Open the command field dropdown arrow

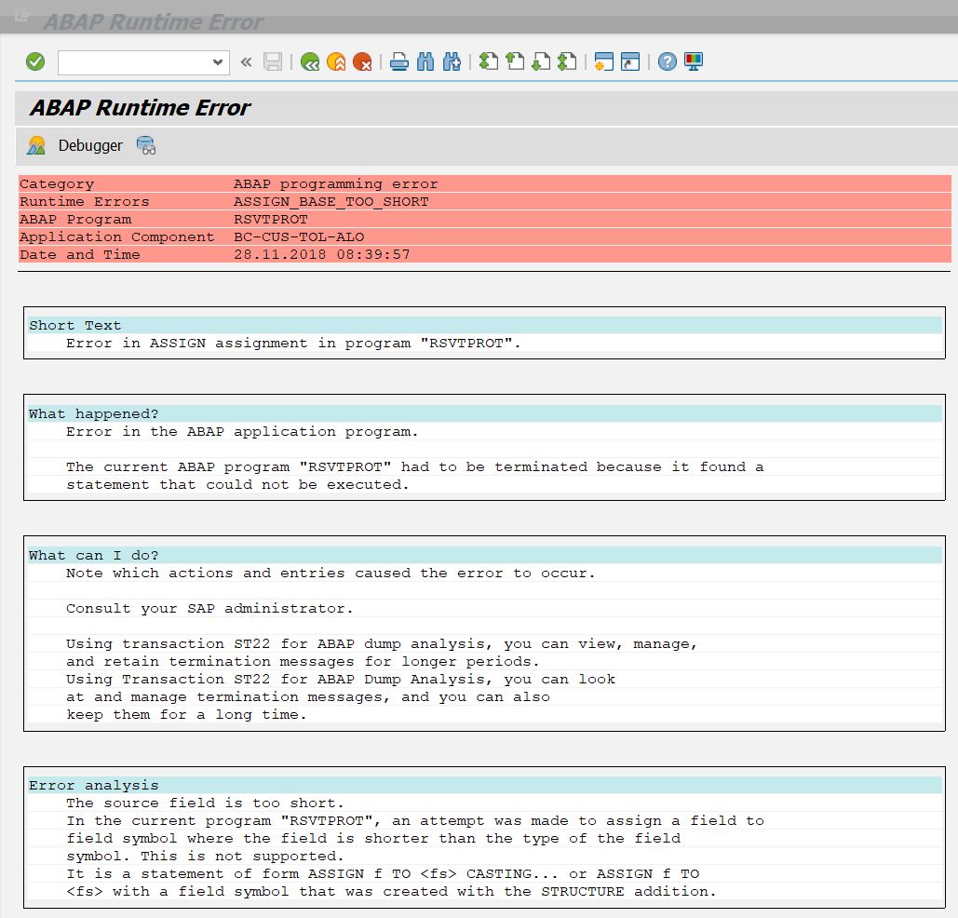pos(217,62)
